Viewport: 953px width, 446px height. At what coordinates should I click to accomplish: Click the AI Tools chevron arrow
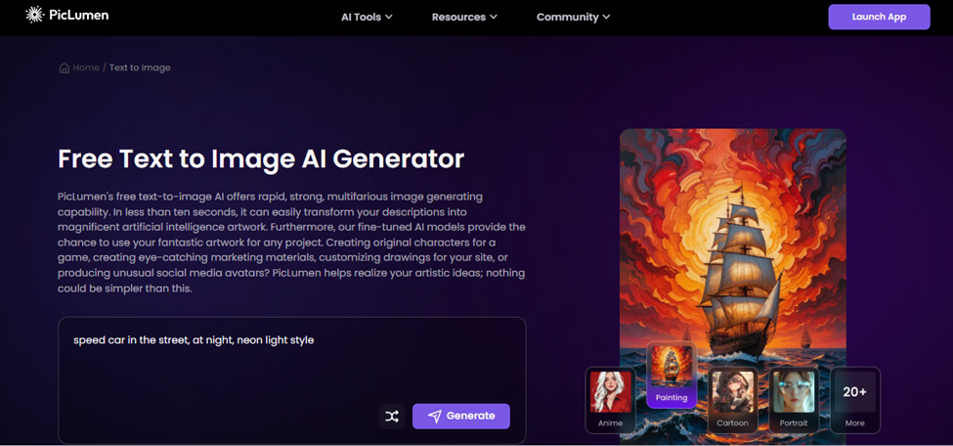click(388, 17)
